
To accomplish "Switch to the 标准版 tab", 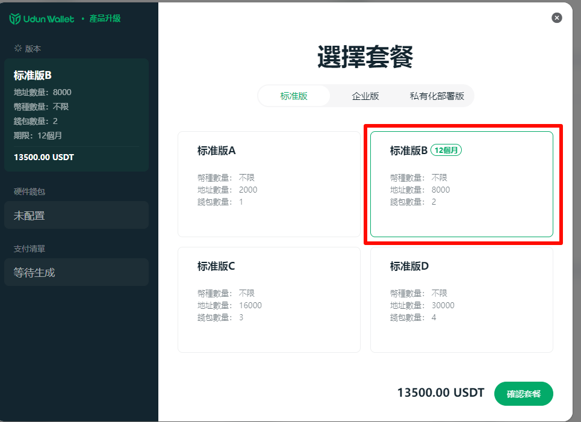I will pos(294,96).
